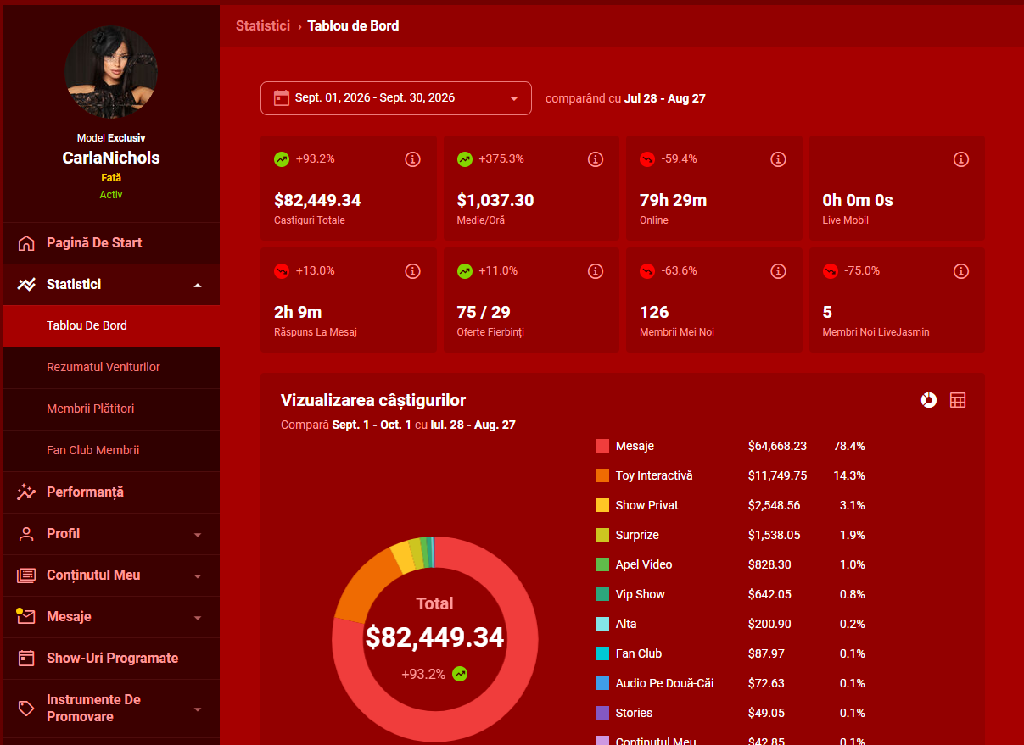Screen dimensions: 1024x745
Task: Open Pagină De Start menu item
Action: pyautogui.click(x=110, y=243)
